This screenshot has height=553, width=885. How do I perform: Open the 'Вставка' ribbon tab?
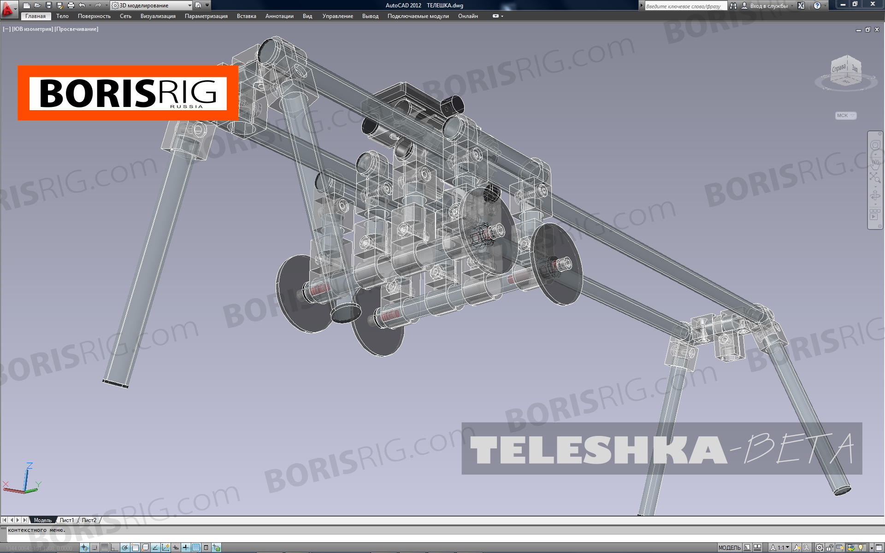247,16
